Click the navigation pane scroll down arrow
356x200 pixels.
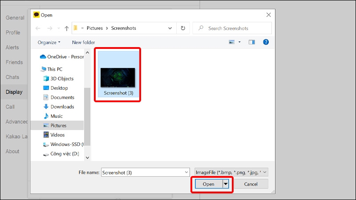[x=87, y=158]
